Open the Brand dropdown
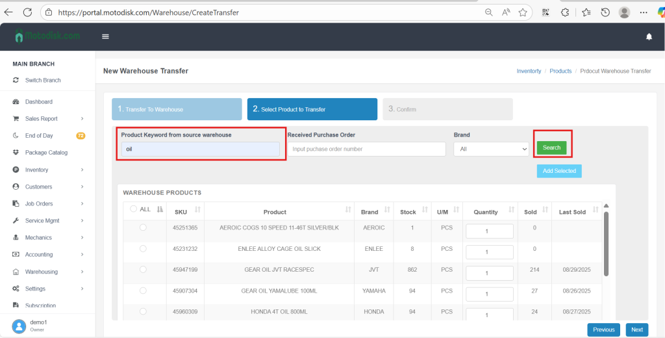 [491, 149]
